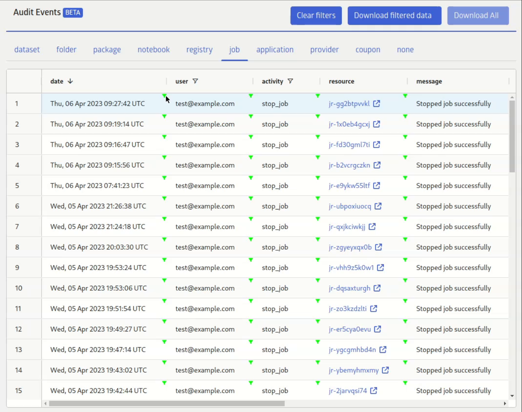Open external link icon for jr-fd30gml7ti
Image resolution: width=522 pixels, height=412 pixels.
[377, 145]
